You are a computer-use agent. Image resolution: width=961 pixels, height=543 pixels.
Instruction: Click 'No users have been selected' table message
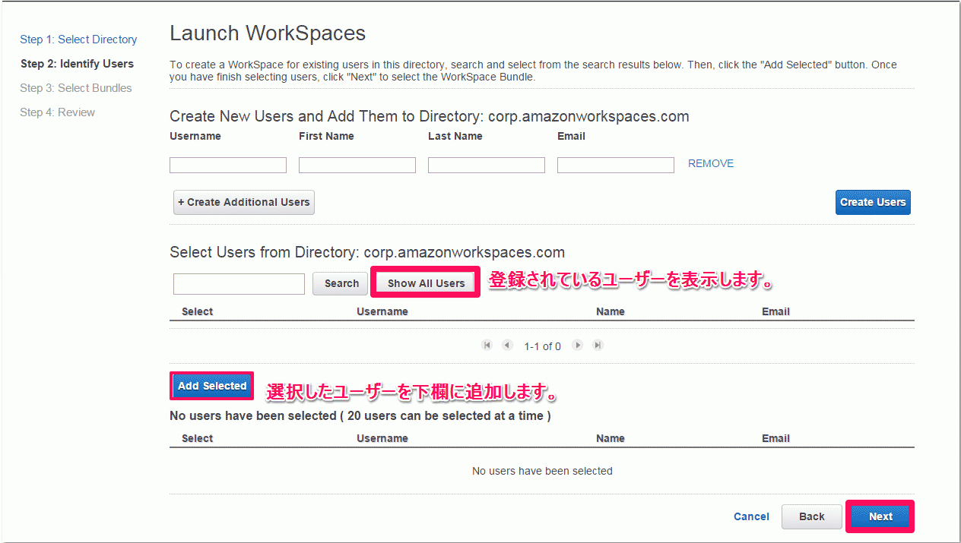(542, 471)
